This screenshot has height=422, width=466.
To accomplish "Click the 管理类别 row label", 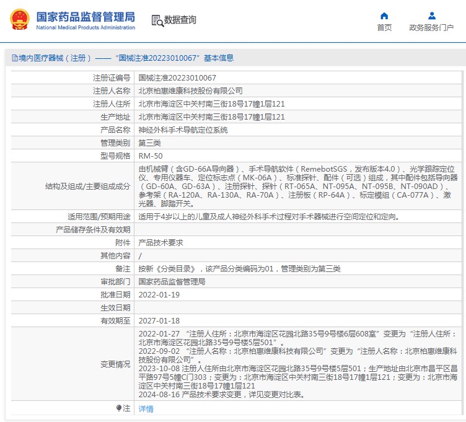I will click(115, 143).
